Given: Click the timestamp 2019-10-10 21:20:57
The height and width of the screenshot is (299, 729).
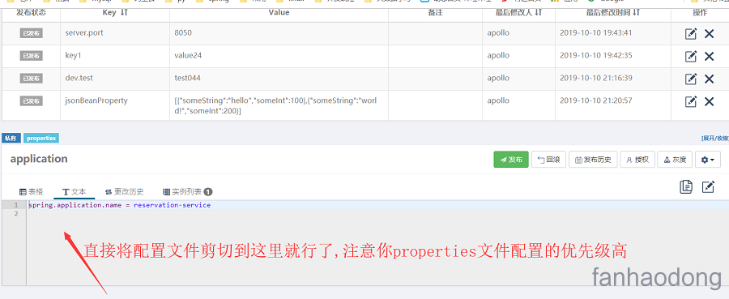Looking at the screenshot, I should [x=595, y=100].
